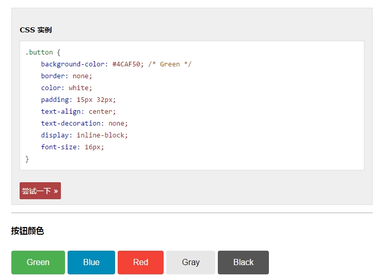
Task: Click the #4CAF50 color value
Action: [126, 64]
